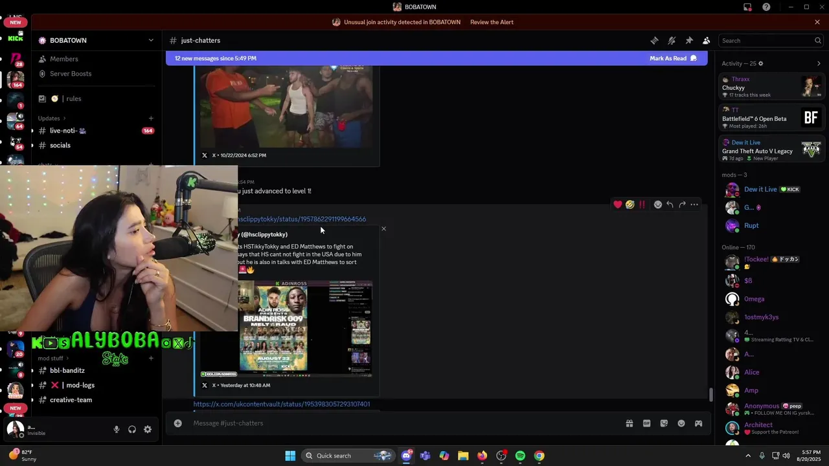This screenshot has width=829, height=466.
Task: Select member 0mega in online list
Action: click(x=772, y=299)
